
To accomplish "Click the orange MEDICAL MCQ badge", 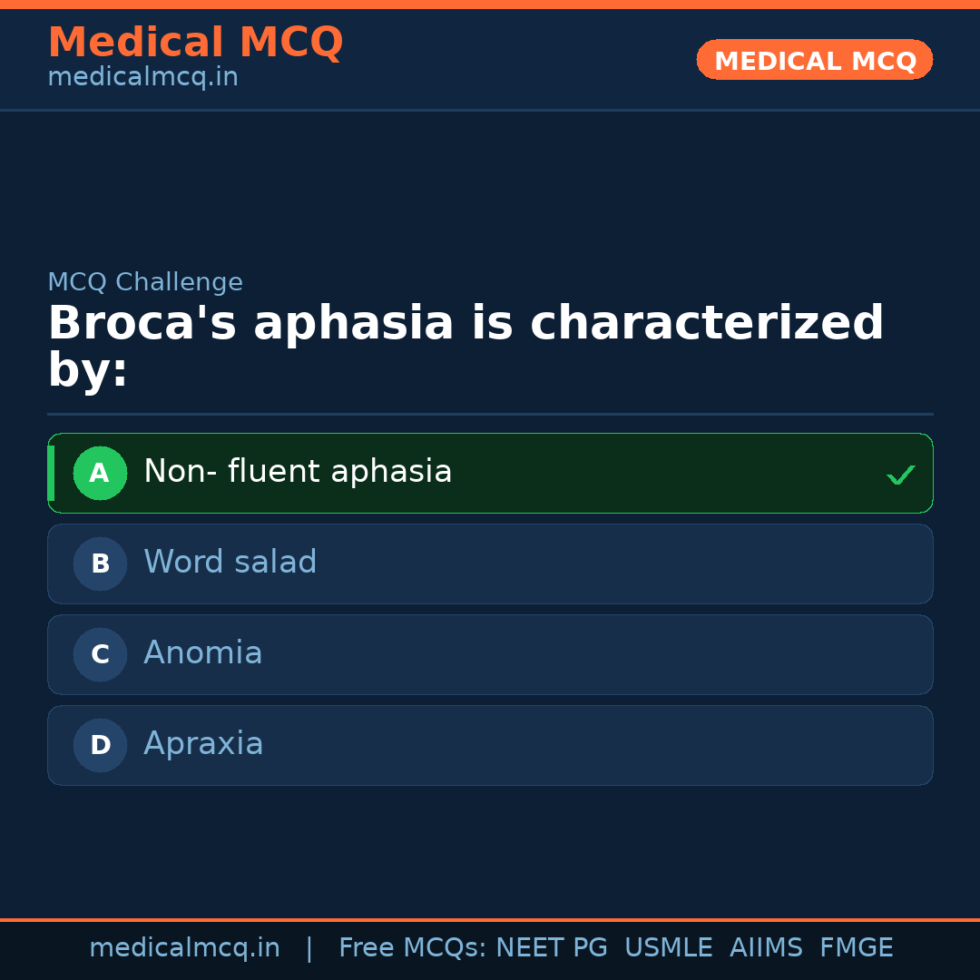I will (x=814, y=60).
